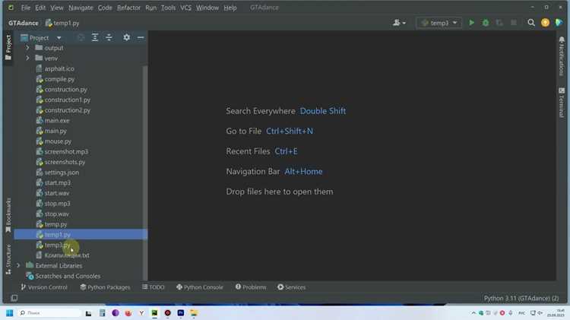
Task: Expand External Libraries node
Action: coord(18,265)
